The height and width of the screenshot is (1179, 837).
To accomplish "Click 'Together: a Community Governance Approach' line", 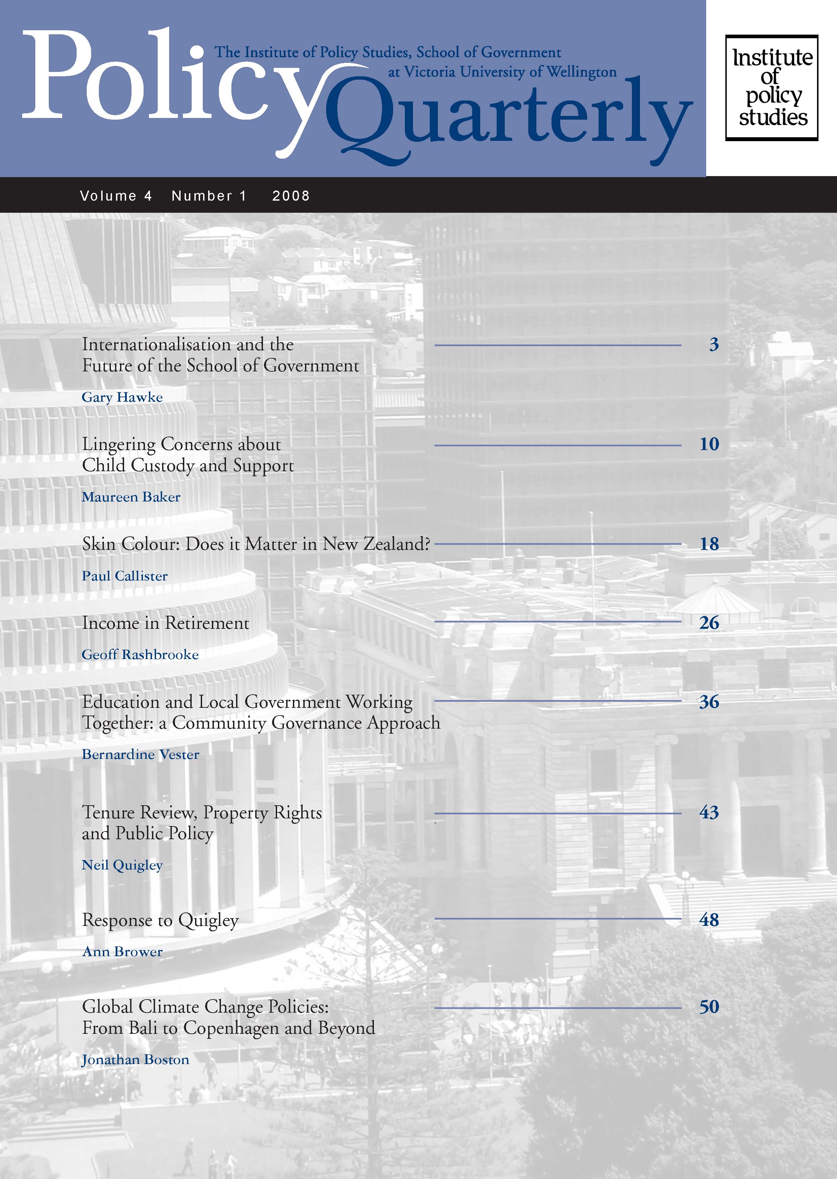I will click(x=261, y=723).
